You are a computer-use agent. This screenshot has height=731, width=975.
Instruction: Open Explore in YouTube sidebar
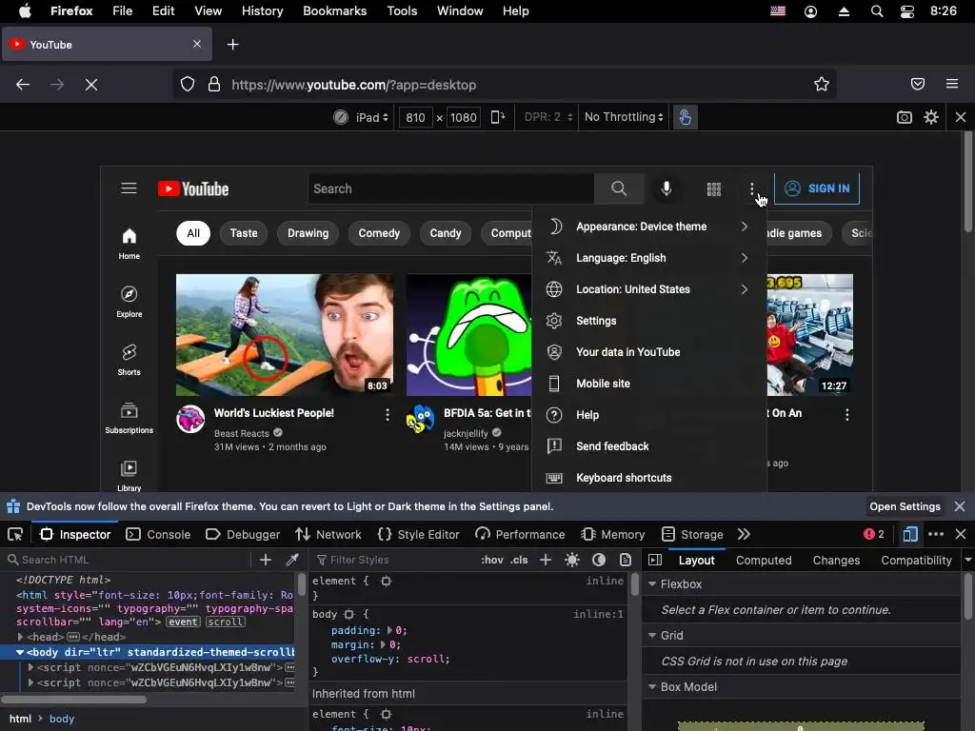tap(129, 302)
